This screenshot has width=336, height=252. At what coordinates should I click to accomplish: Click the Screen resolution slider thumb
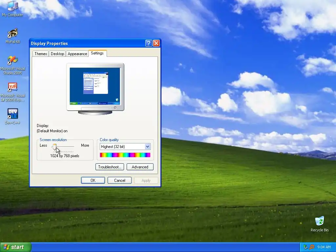[x=54, y=147]
